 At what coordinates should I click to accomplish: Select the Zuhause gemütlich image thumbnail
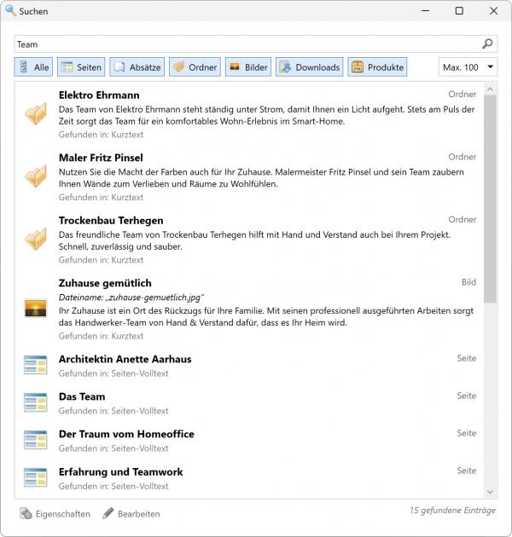(x=35, y=309)
